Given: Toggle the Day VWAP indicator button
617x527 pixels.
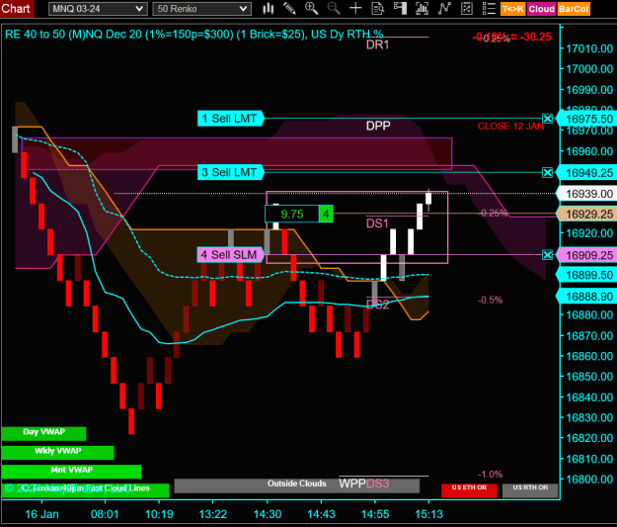Looking at the screenshot, I should coord(43,433).
